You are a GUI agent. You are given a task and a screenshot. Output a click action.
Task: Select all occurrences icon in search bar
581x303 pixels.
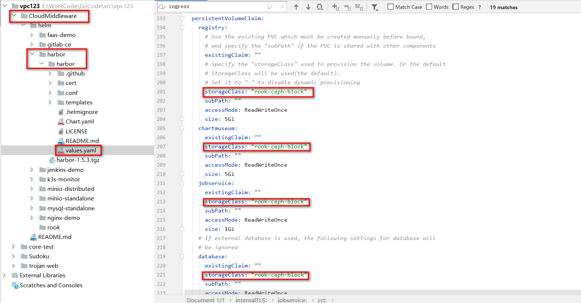(359, 7)
